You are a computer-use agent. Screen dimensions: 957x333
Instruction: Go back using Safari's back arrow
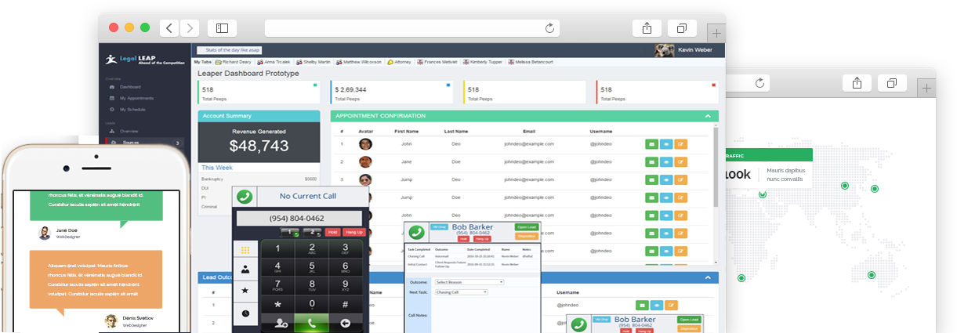(x=170, y=28)
